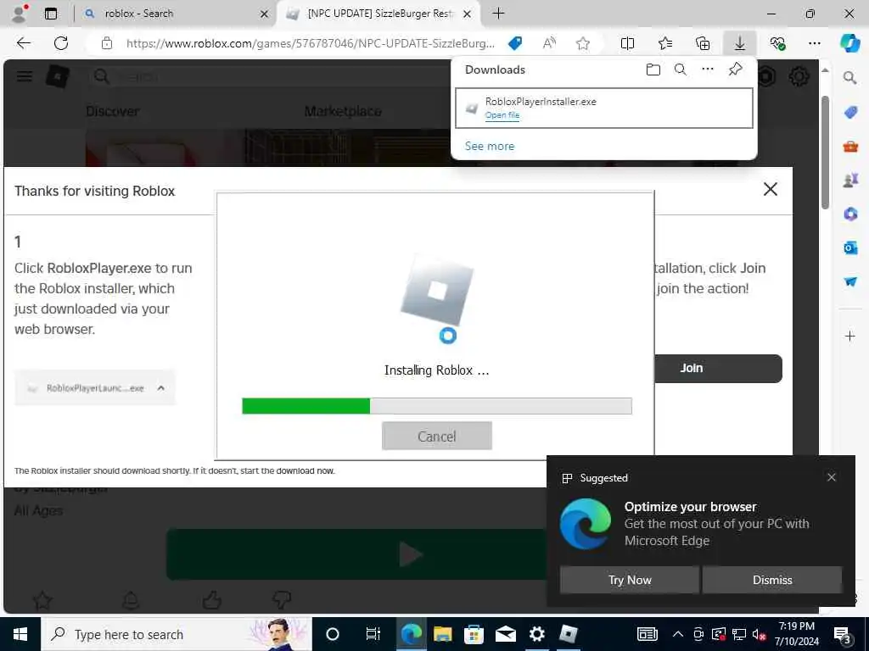Open more options in Downloads panel
This screenshot has height=651, width=869.
(x=708, y=70)
